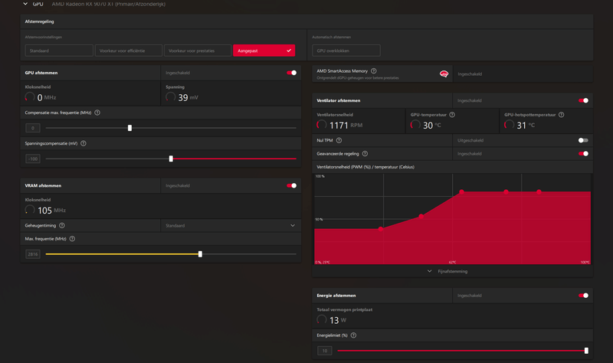Viewport: 613px width, 363px height.
Task: Toggle Ventilator afstemmen switch
Action: [x=583, y=100]
